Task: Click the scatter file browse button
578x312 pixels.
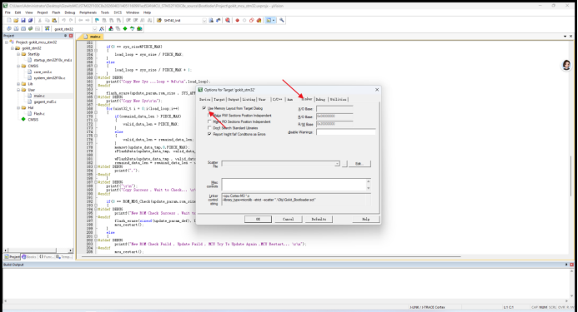Action: point(344,163)
